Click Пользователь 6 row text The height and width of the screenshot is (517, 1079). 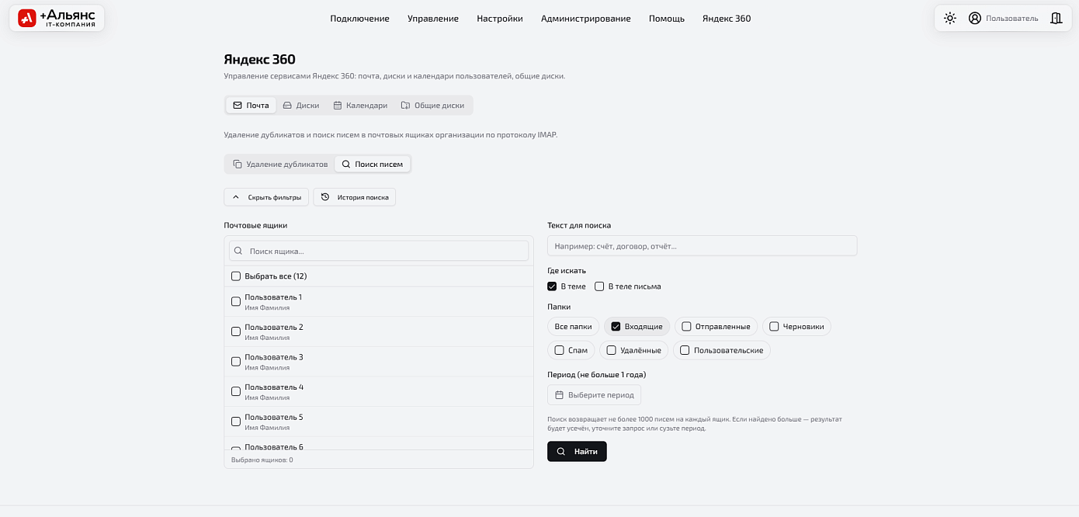pyautogui.click(x=274, y=446)
